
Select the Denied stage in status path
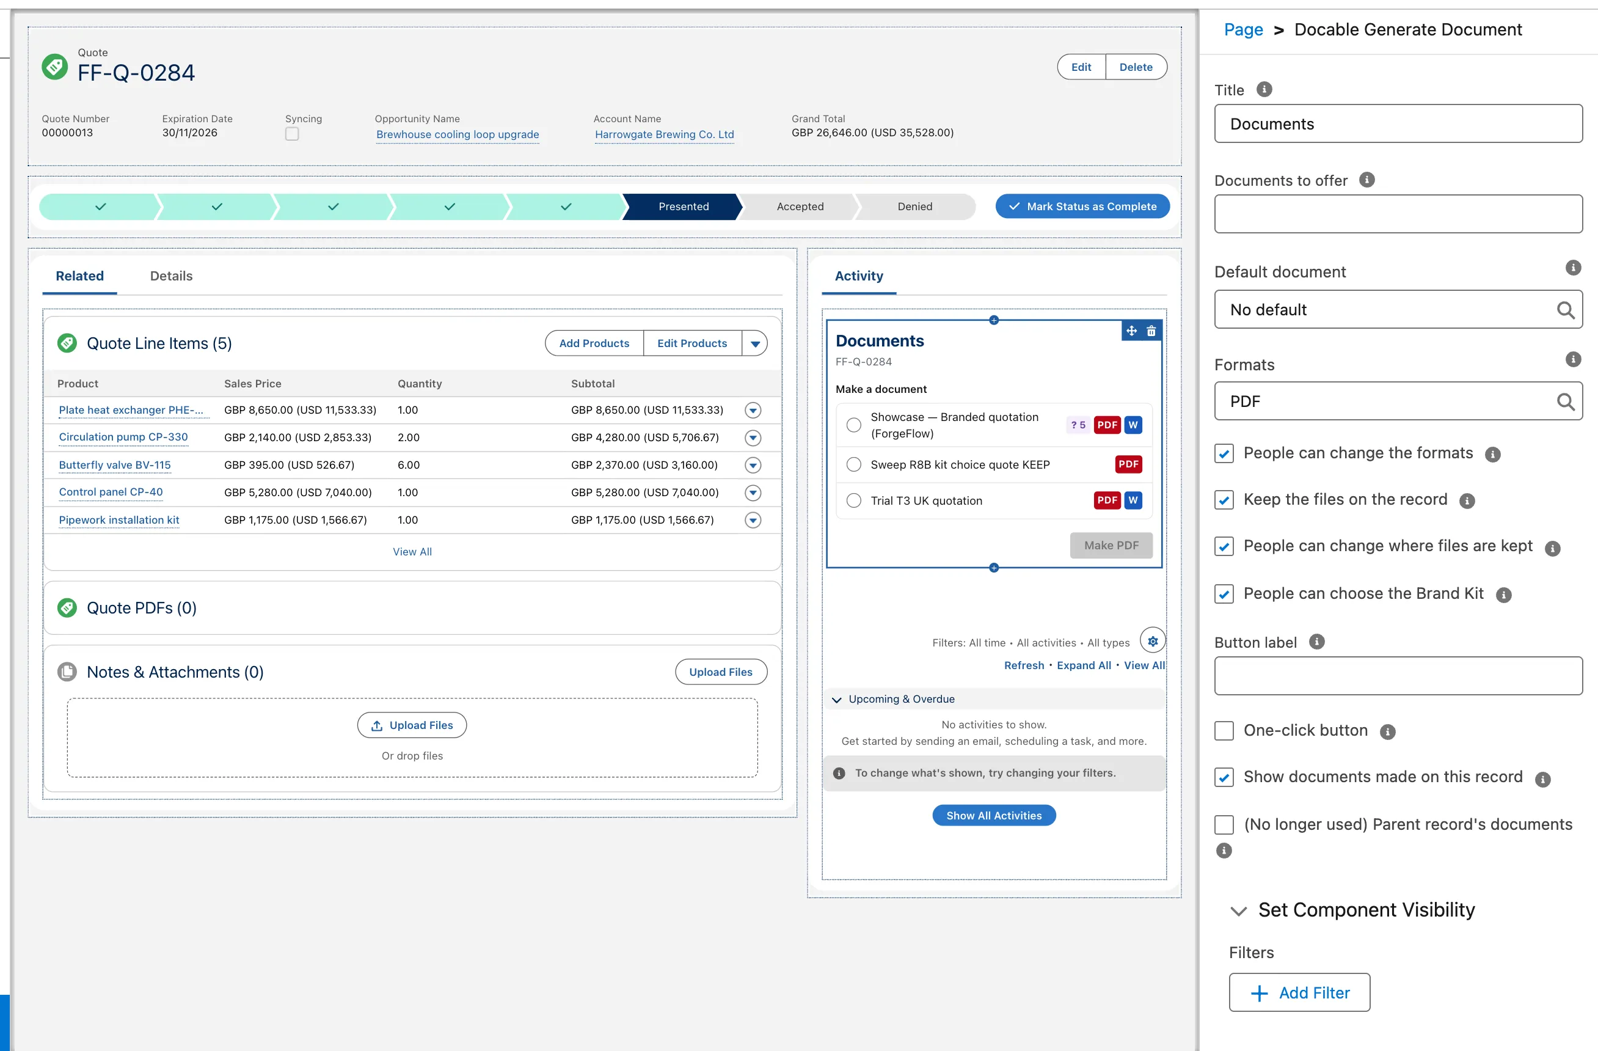point(914,206)
